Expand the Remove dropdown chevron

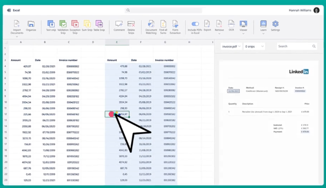tap(219, 34)
